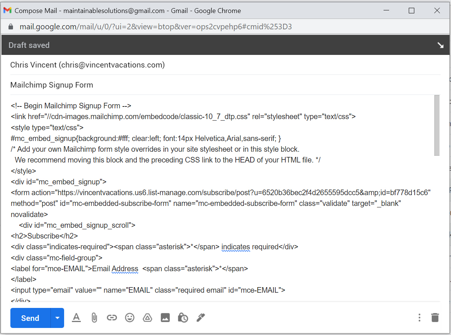Viewport: 451px width, 335px height.
Task: Click the "<div class="mc-field-group">" line
Action: (x=57, y=258)
